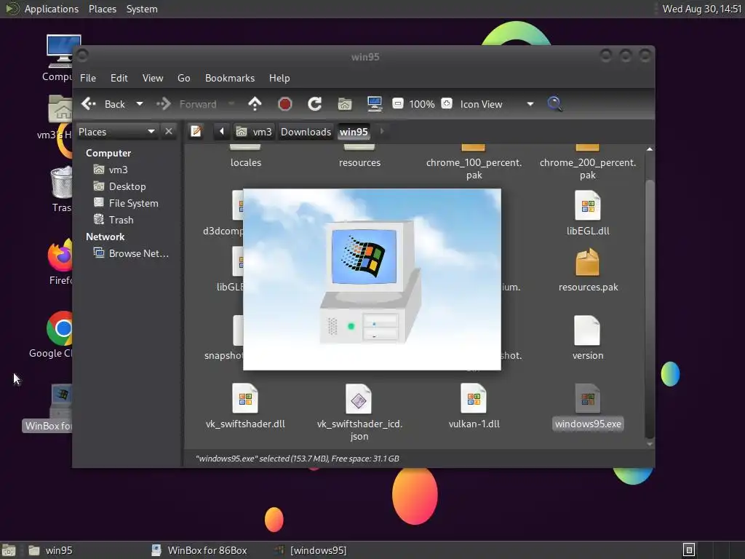The height and width of the screenshot is (559, 745).
Task: Open the Home folder toolbar icon
Action: click(x=344, y=103)
